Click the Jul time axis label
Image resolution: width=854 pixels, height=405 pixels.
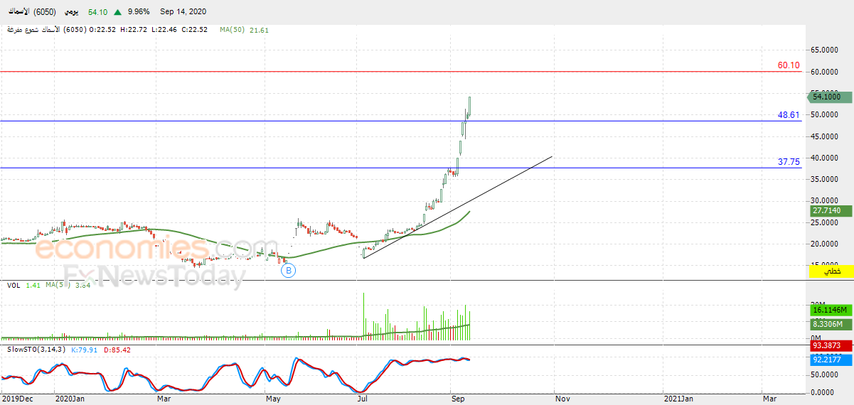click(x=363, y=399)
